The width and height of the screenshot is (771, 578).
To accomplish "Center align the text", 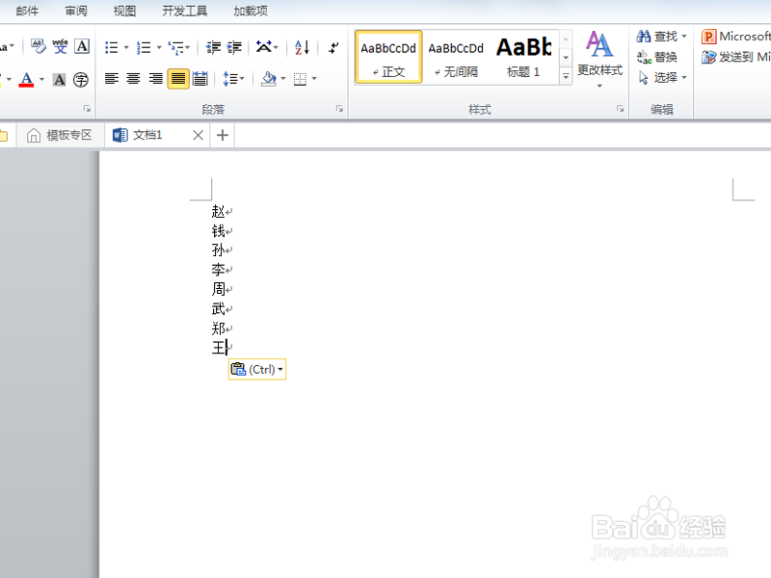I will 133,79.
